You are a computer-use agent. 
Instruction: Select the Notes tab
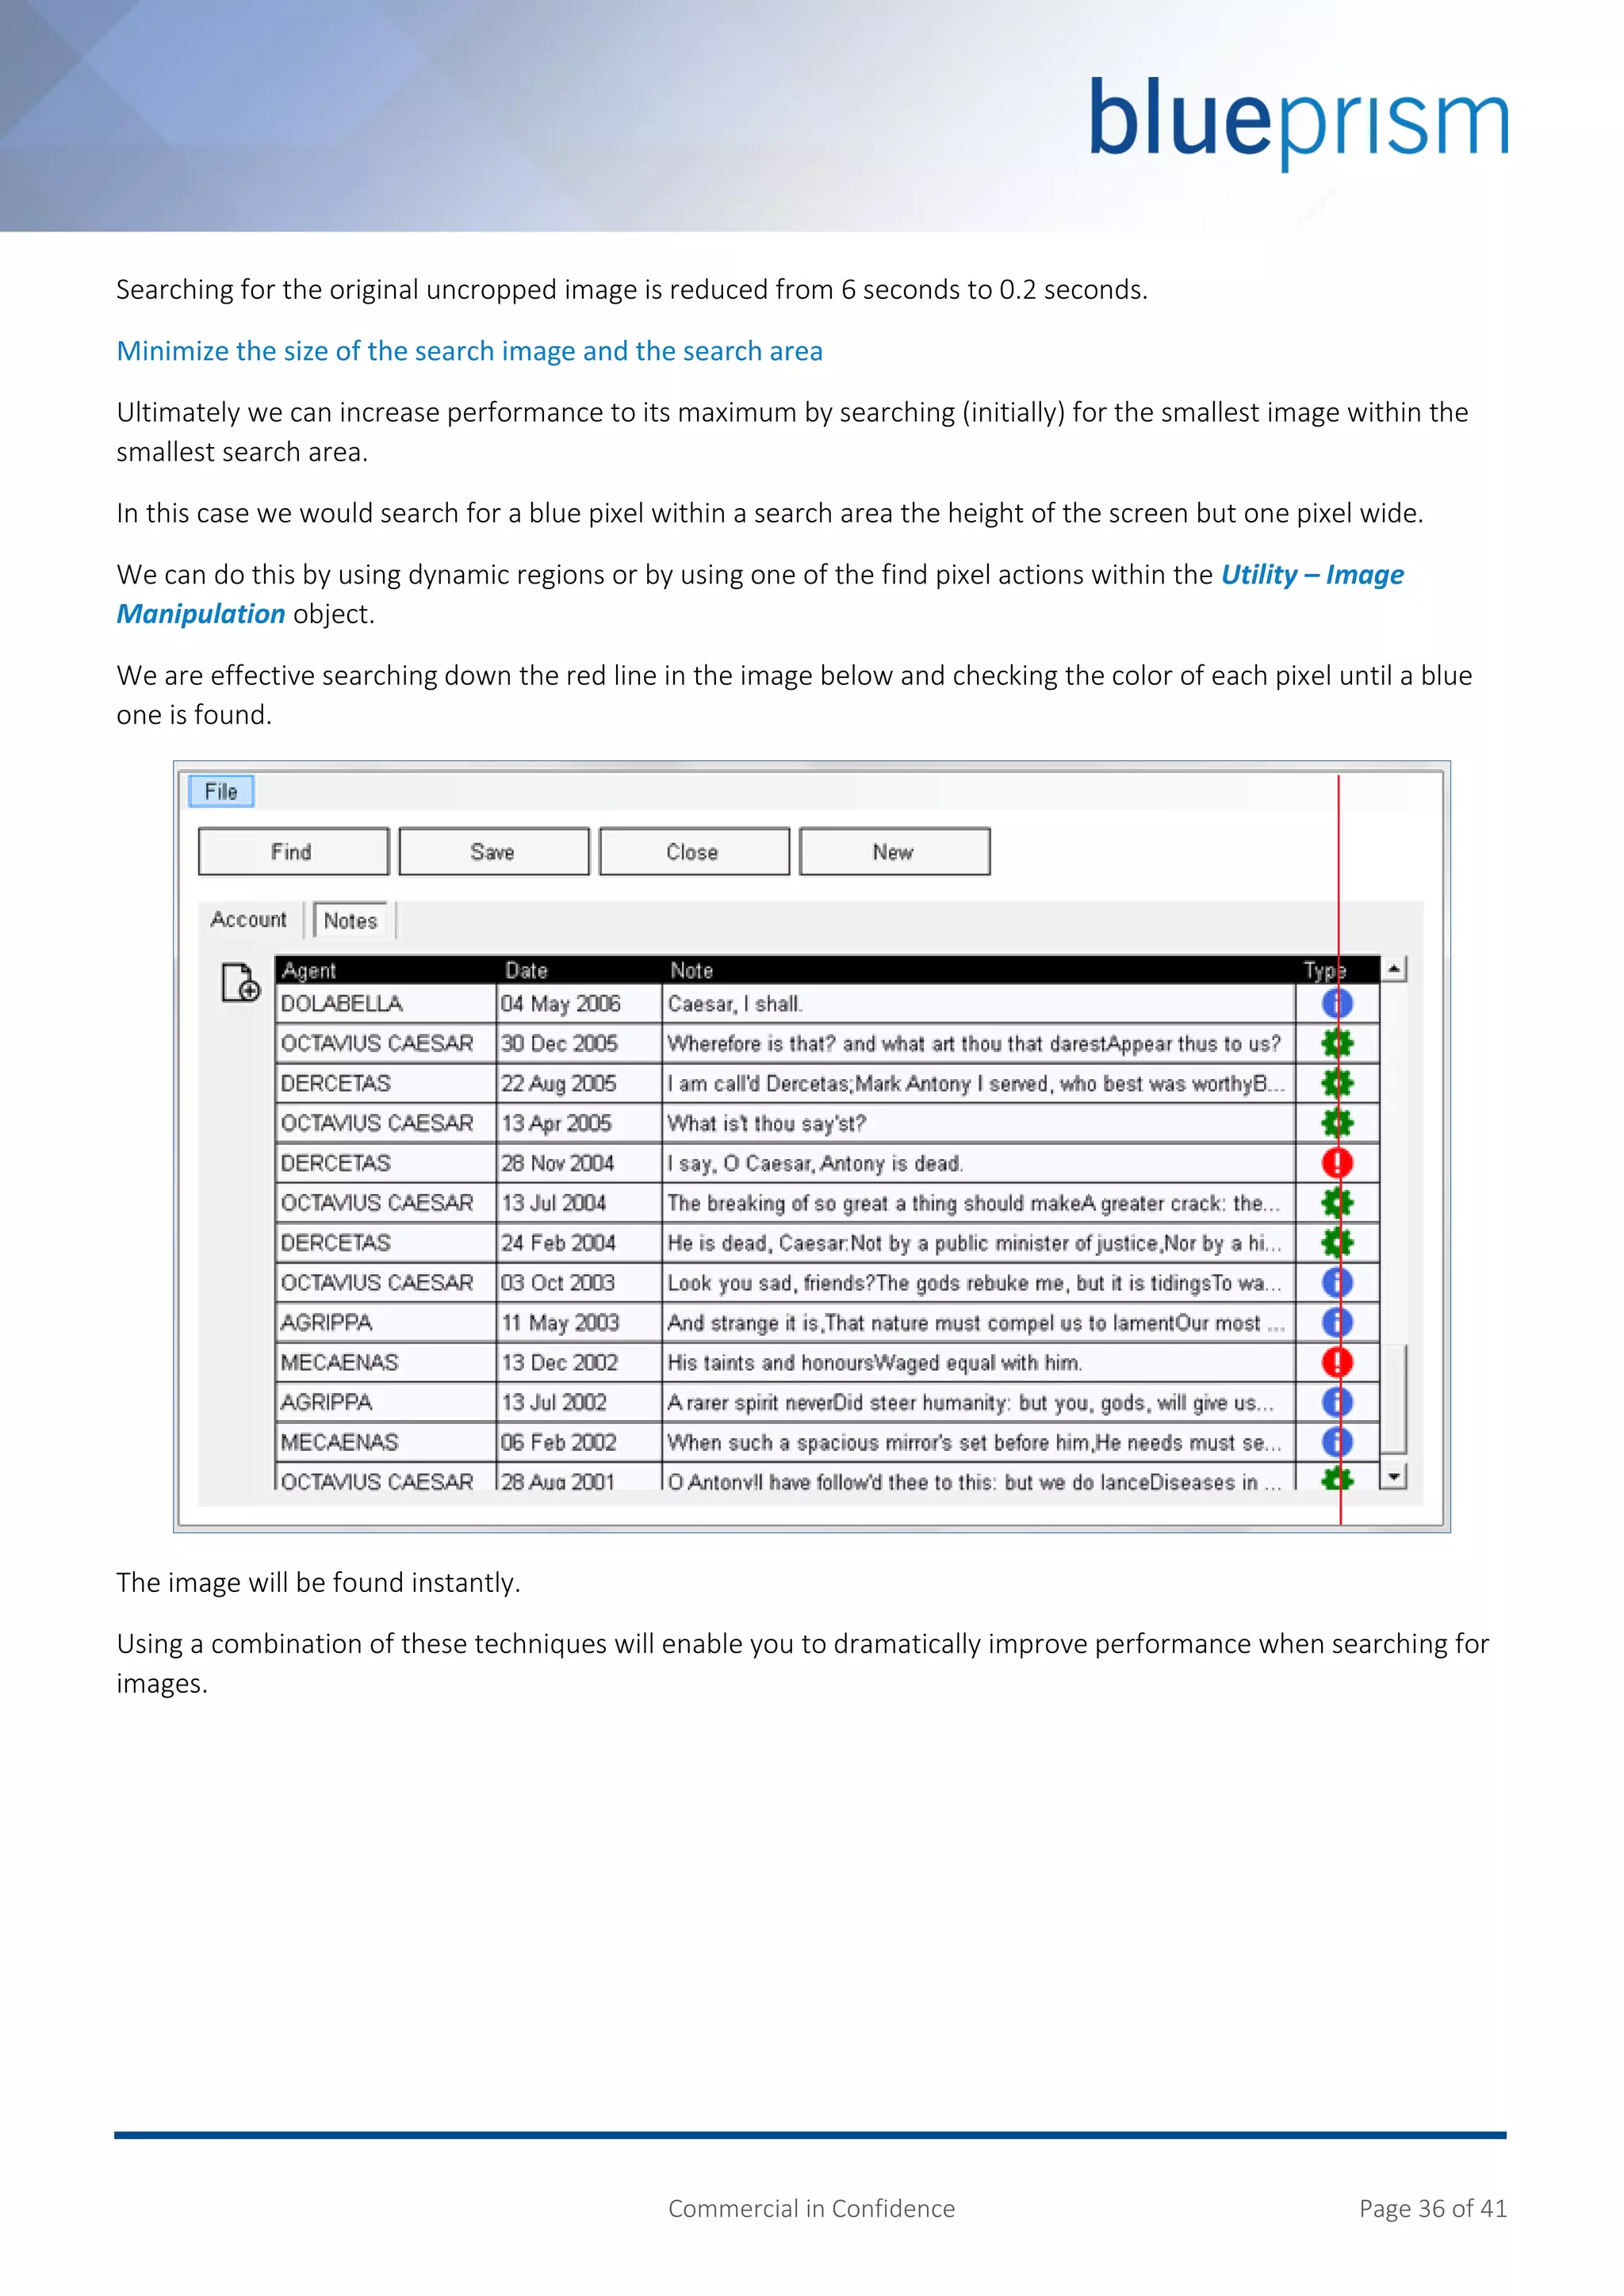coord(350,921)
